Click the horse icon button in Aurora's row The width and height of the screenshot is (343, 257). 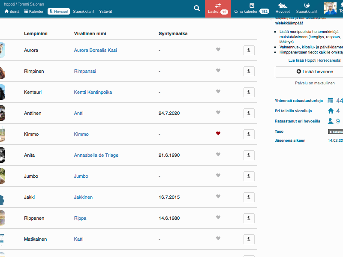pos(249,51)
